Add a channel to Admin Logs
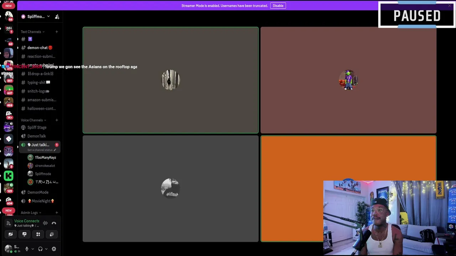 [x=57, y=213]
